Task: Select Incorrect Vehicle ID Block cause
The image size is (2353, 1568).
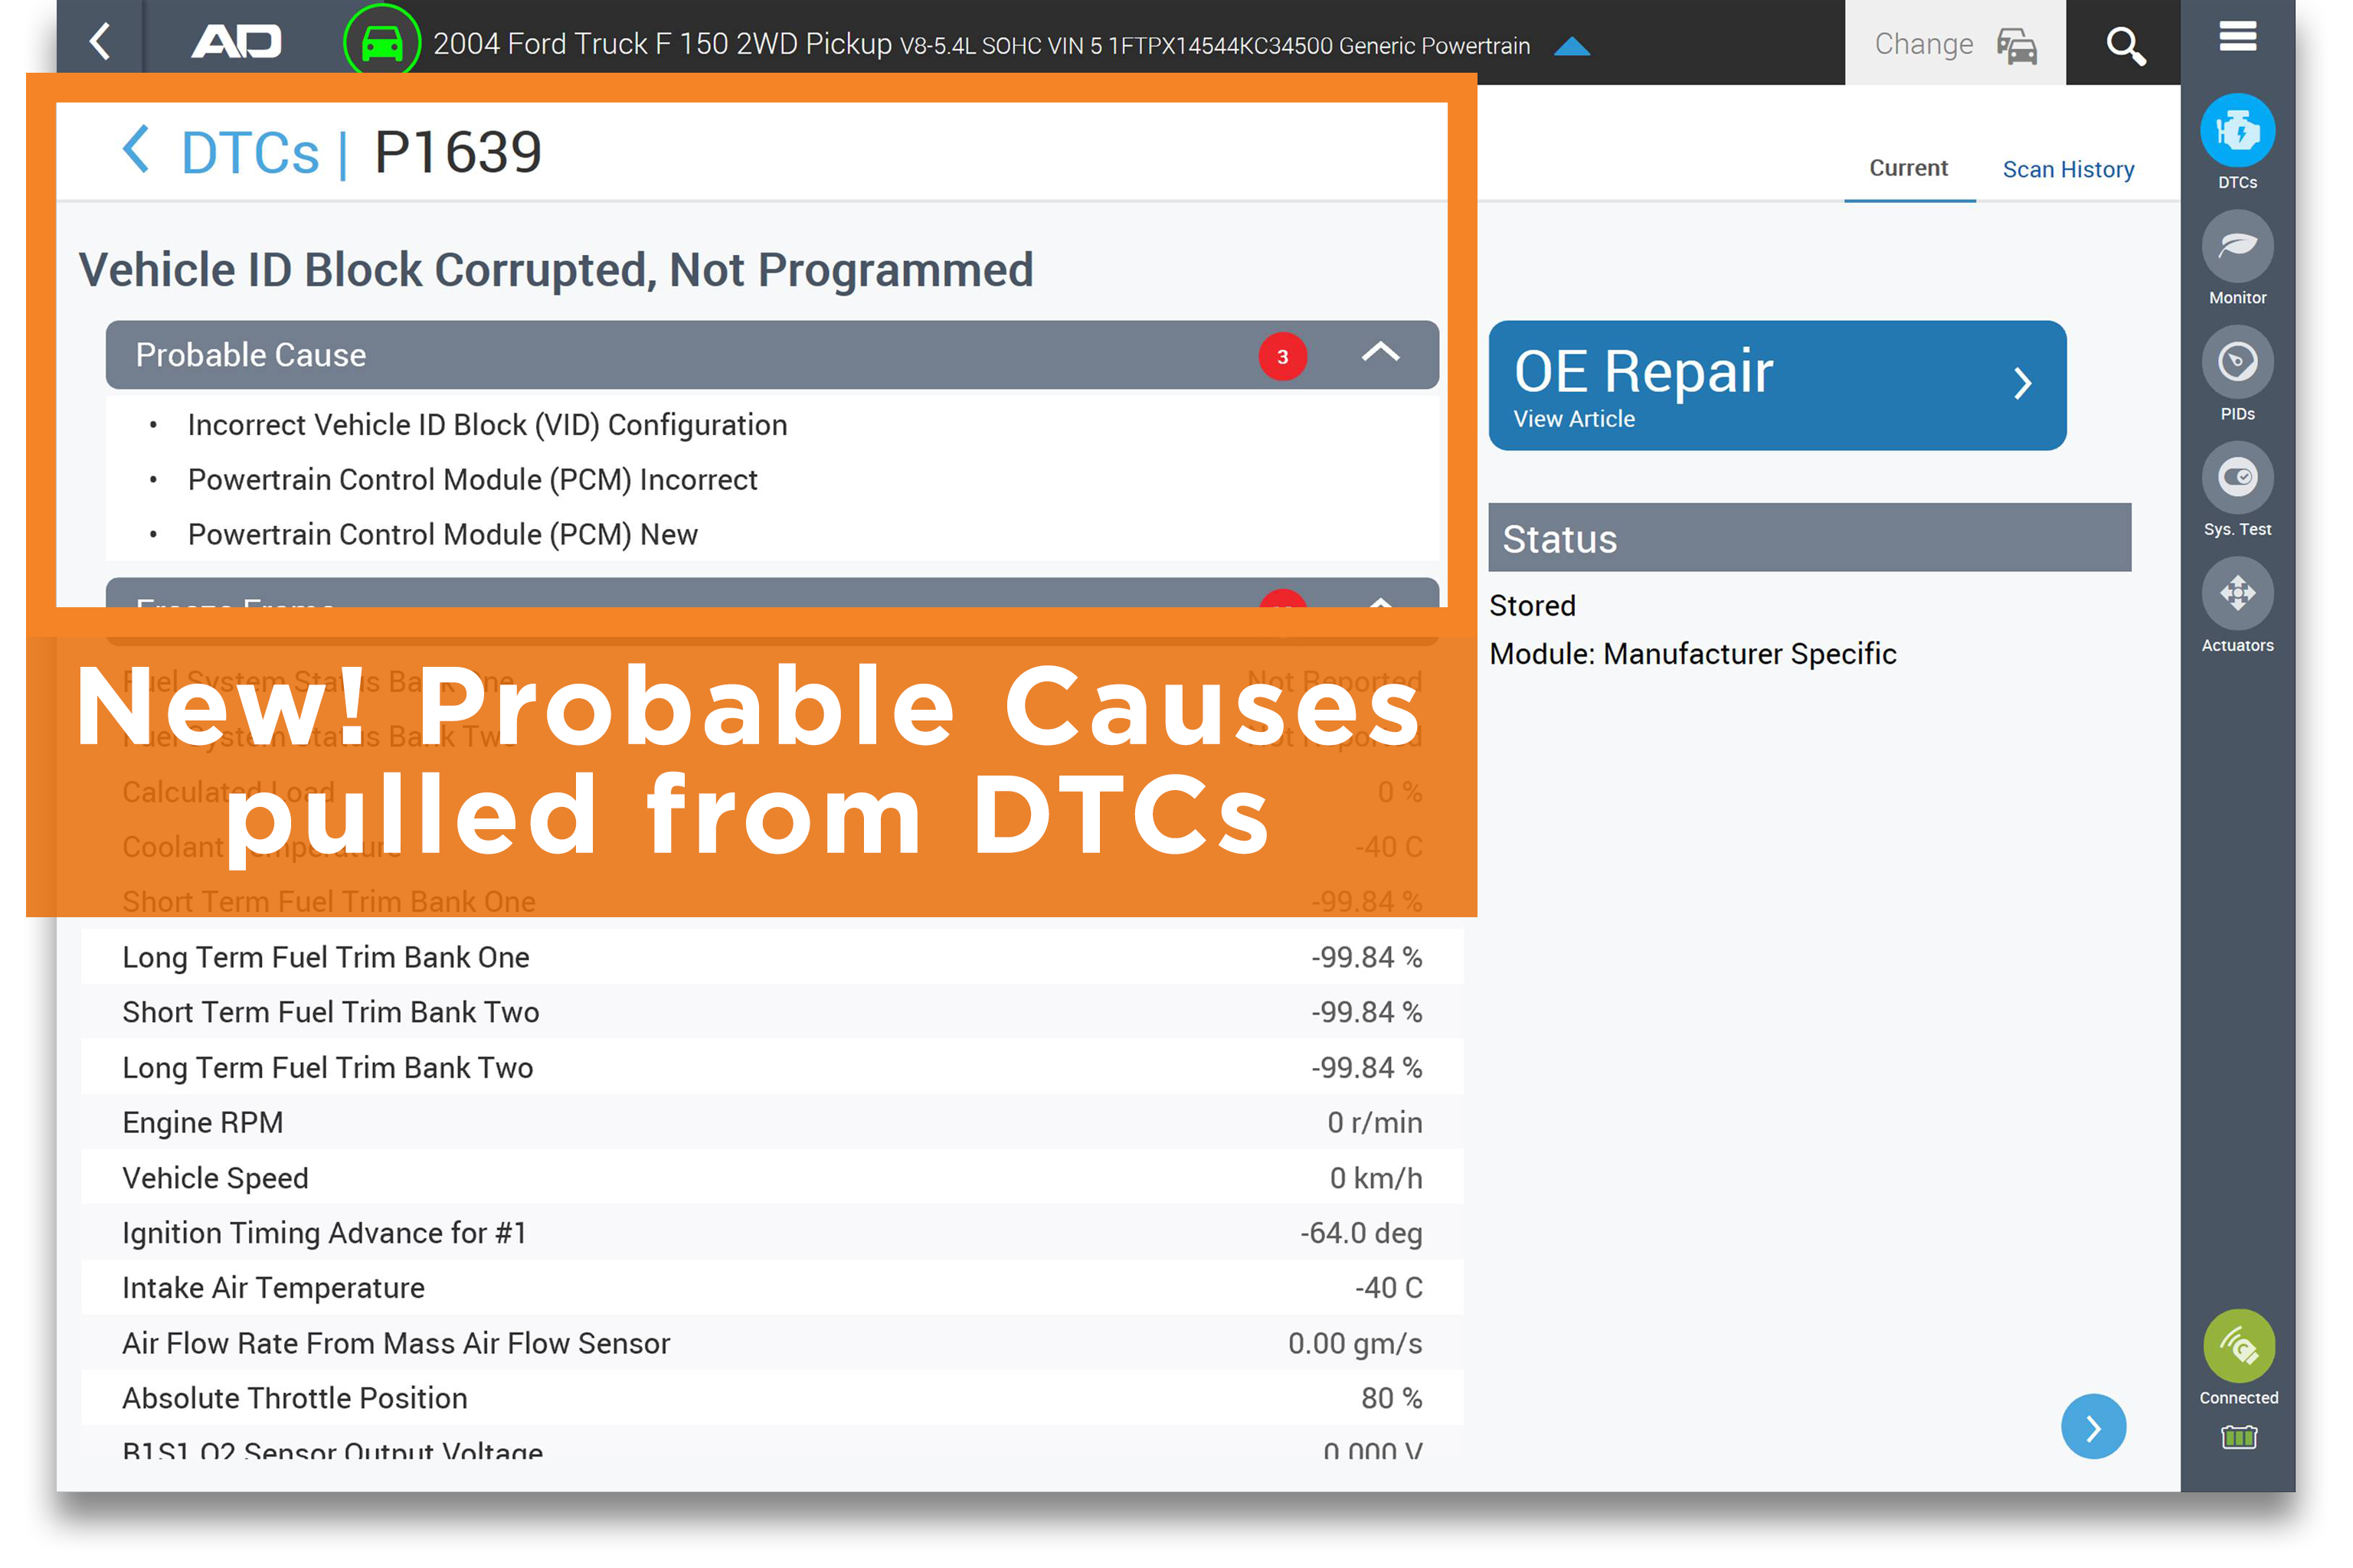Action: point(485,422)
